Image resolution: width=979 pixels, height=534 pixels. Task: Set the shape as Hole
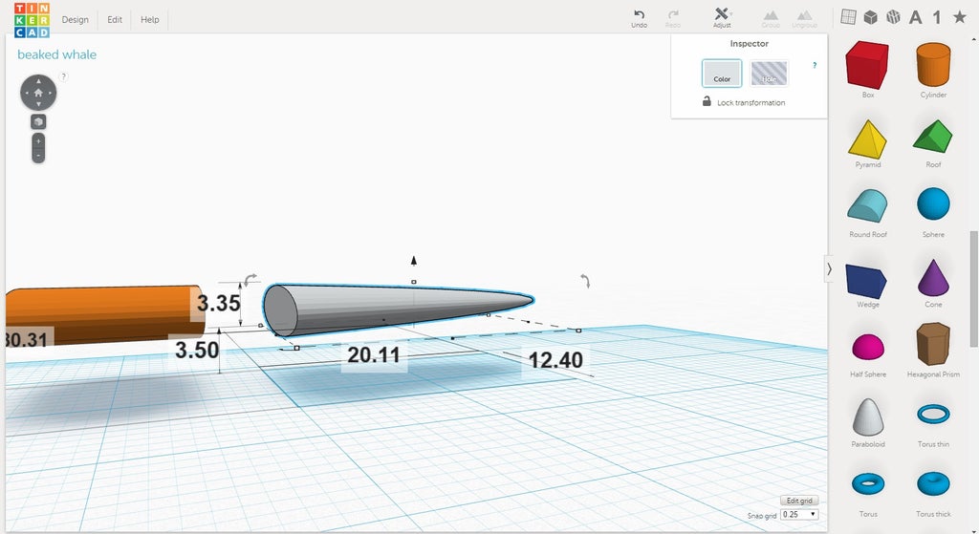(770, 73)
